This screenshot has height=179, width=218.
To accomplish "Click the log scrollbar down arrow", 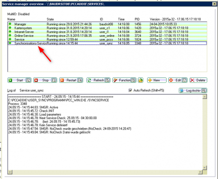I will click(x=204, y=168).
